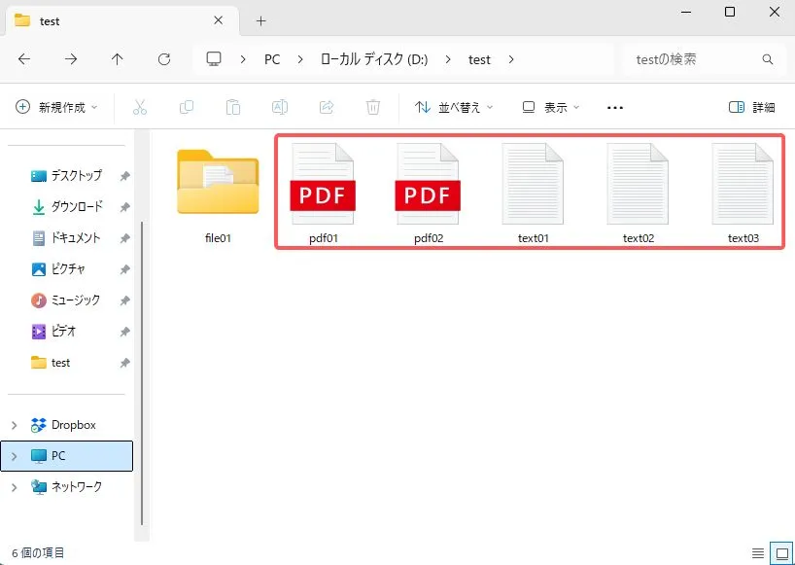The height and width of the screenshot is (565, 795).
Task: Click the Share icon in toolbar
Action: click(327, 107)
